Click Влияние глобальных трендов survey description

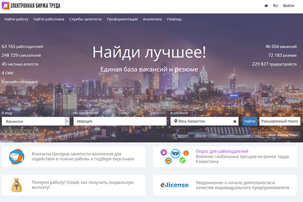tap(242, 159)
